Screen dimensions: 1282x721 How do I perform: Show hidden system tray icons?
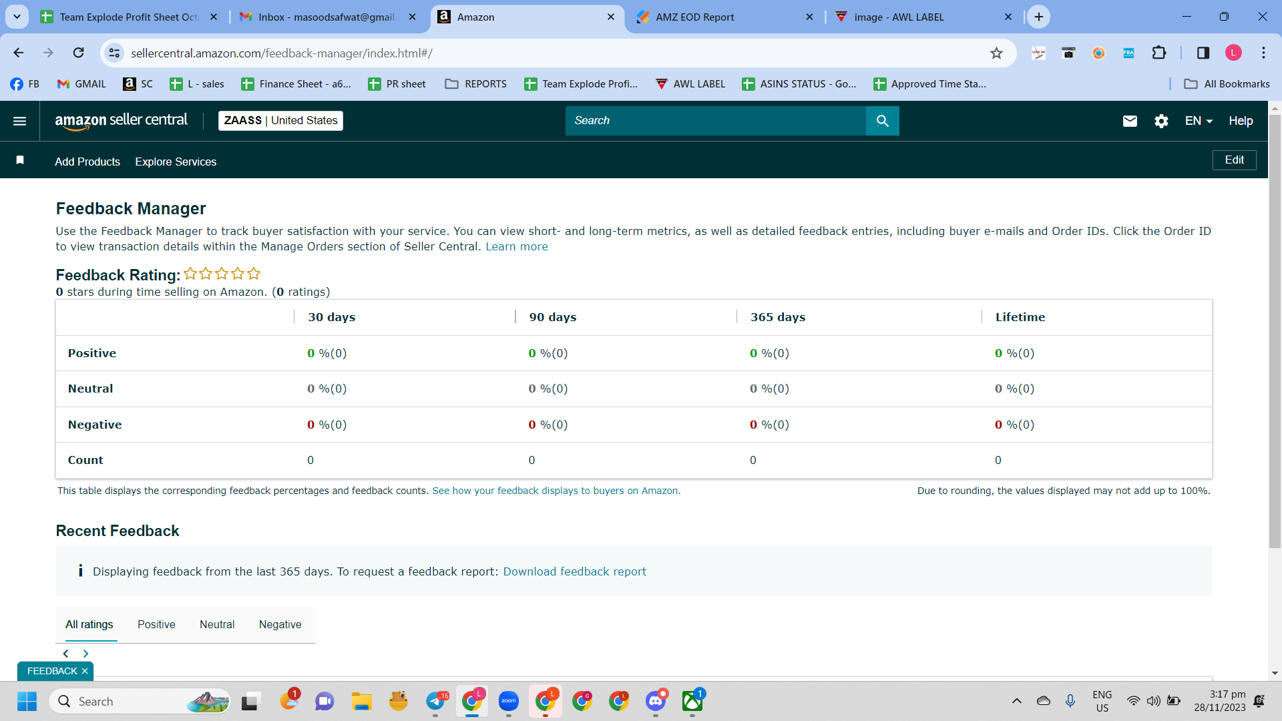pyautogui.click(x=1016, y=701)
